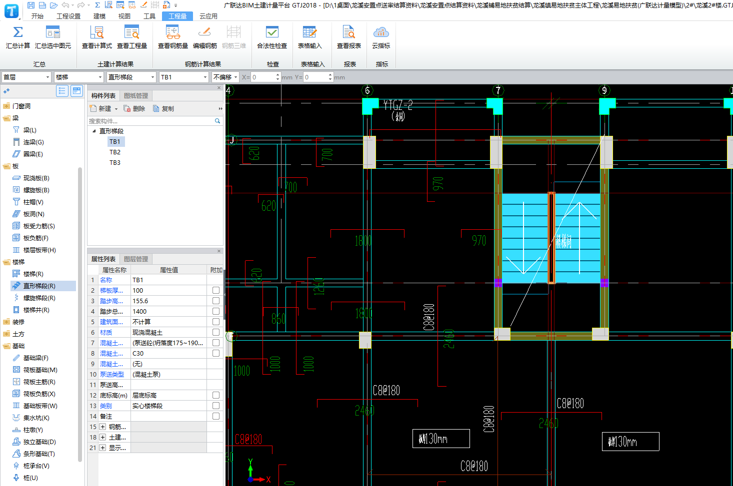The height and width of the screenshot is (486, 733).
Task: Click the X offset stepper
Action: (x=278, y=77)
